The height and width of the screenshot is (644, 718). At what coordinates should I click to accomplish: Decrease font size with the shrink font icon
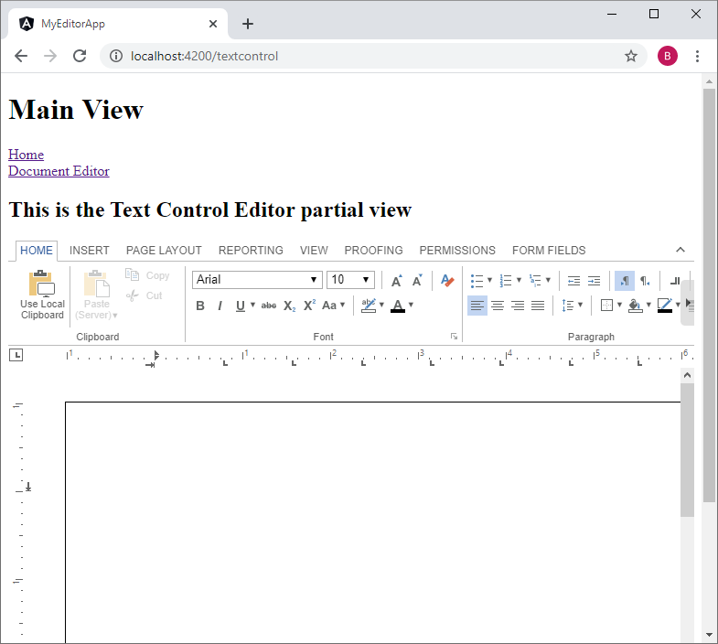[417, 280]
